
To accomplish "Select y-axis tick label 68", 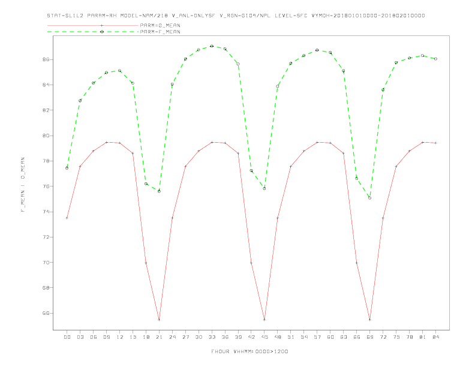I will (x=46, y=288).
